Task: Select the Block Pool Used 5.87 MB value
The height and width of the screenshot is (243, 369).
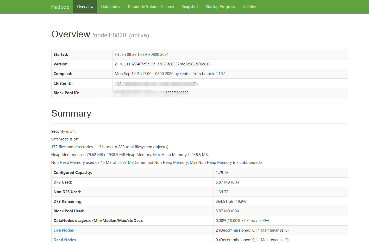Action: [227, 211]
